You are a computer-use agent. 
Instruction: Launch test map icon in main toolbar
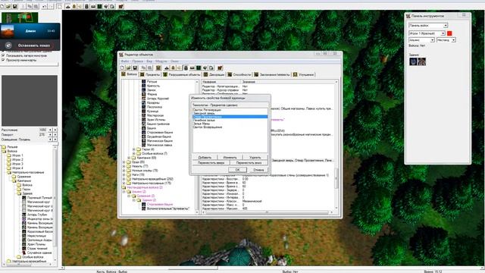tap(121, 6)
